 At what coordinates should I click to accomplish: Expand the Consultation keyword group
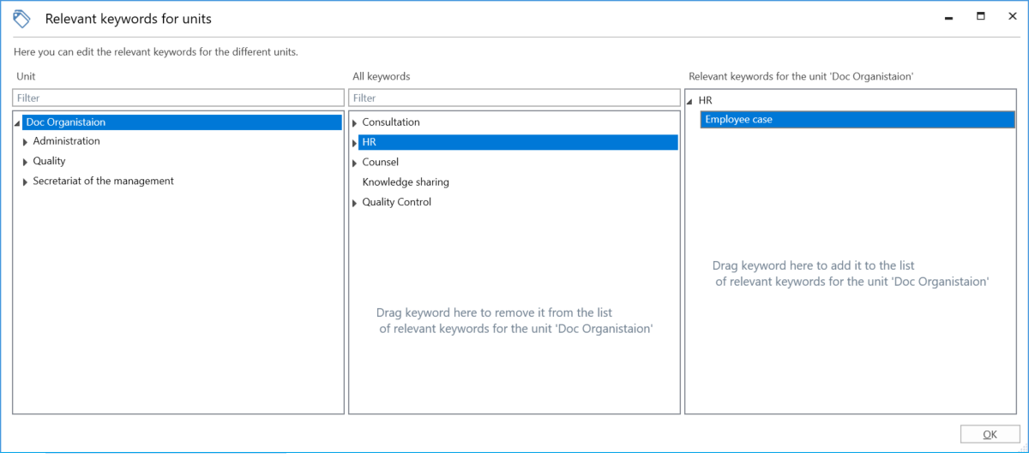coord(355,123)
